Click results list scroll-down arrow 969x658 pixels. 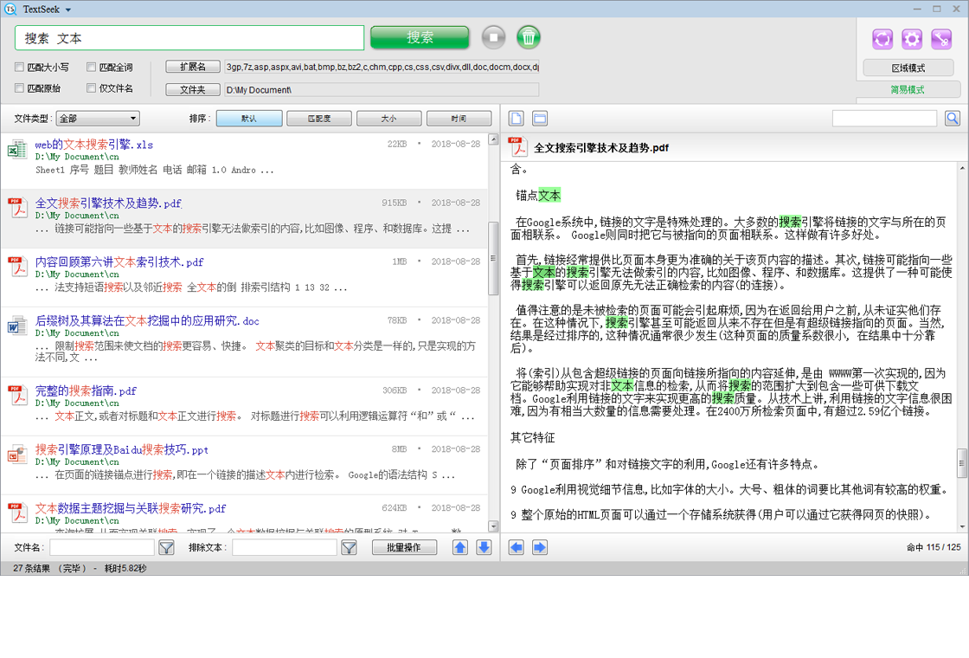click(x=493, y=526)
